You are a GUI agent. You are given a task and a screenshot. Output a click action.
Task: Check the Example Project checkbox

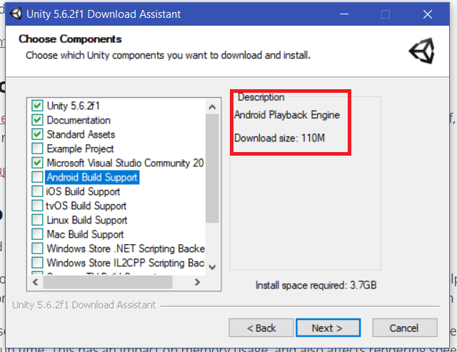(x=37, y=149)
